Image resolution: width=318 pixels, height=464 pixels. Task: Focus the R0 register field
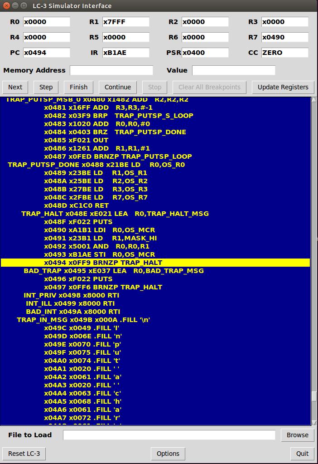46,22
